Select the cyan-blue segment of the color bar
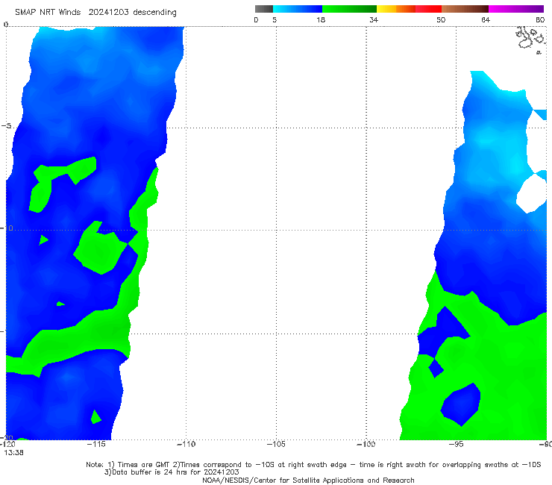The image size is (552, 485). pyautogui.click(x=298, y=9)
